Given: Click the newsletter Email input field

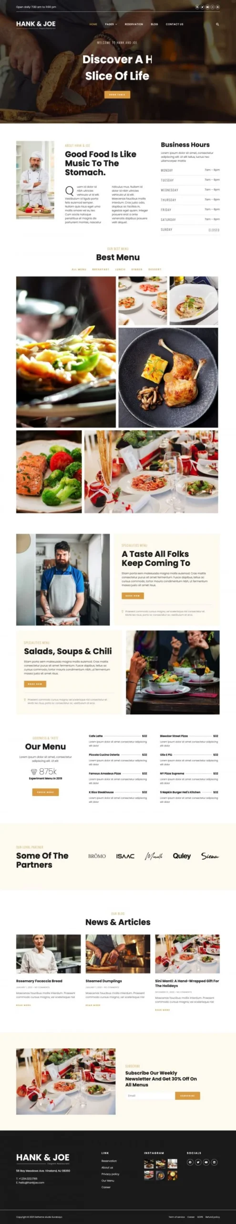Looking at the screenshot, I should pyautogui.click(x=149, y=1095).
